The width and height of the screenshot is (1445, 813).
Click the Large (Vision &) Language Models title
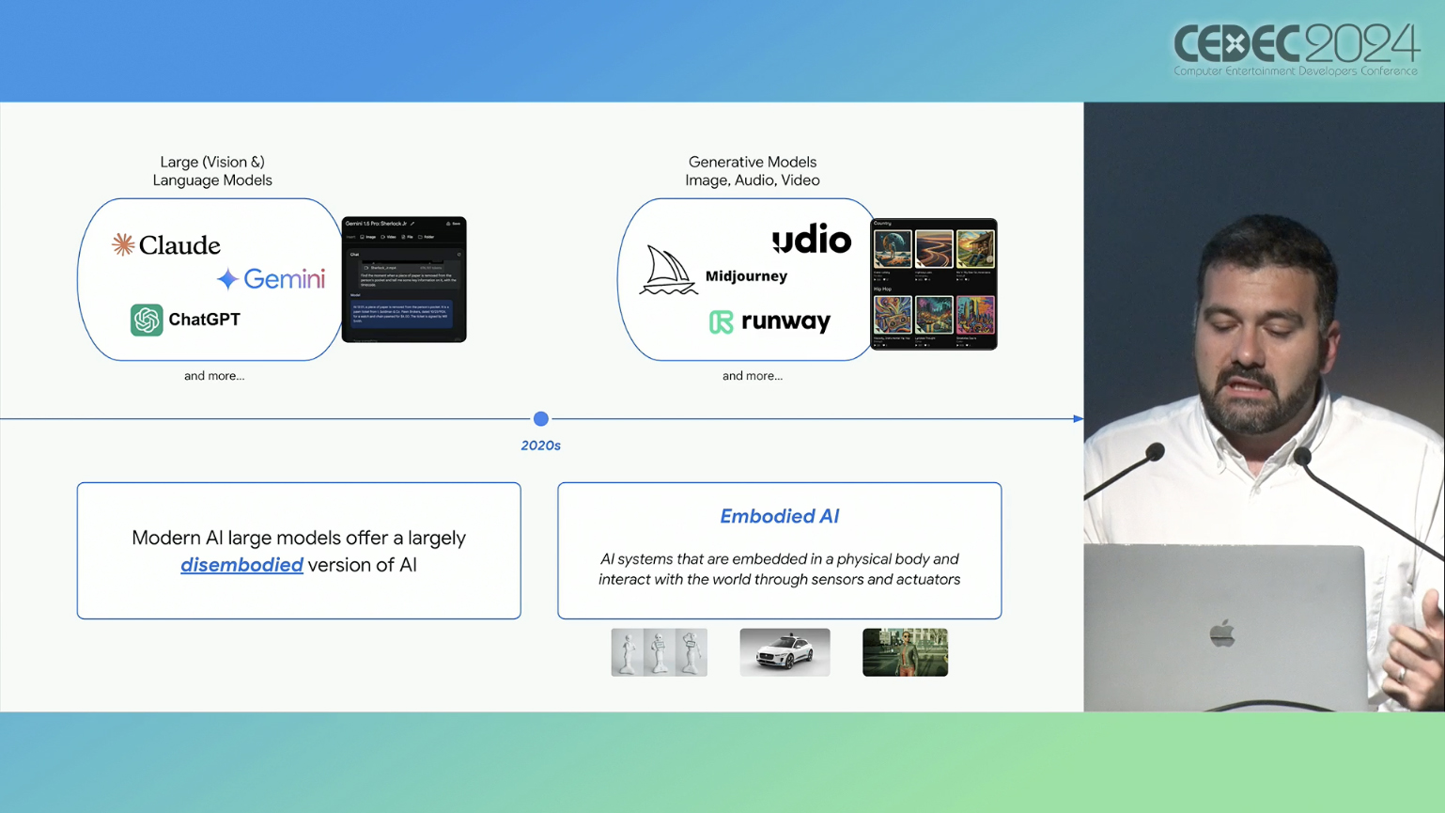click(212, 171)
